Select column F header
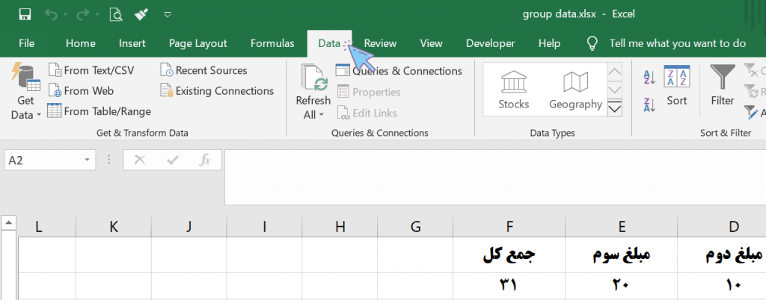The width and height of the screenshot is (766, 300). (509, 226)
